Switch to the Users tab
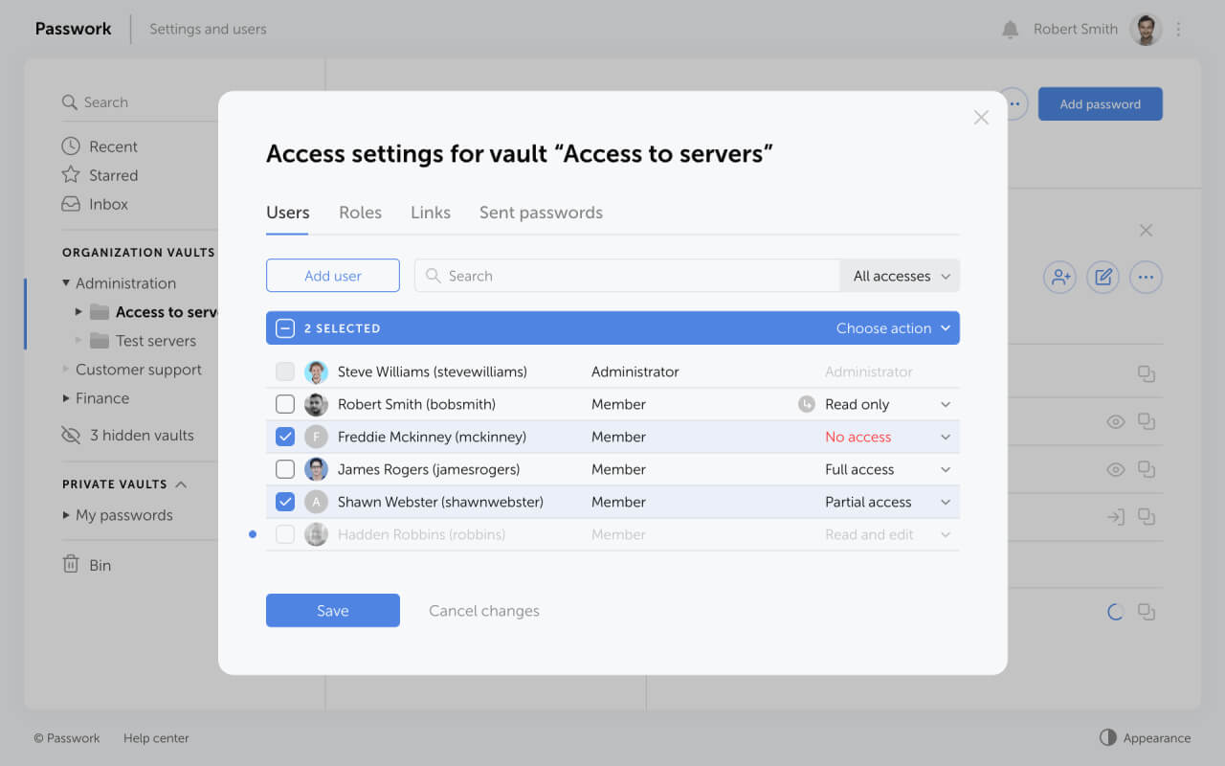Screen dimensions: 1225x766 point(287,213)
